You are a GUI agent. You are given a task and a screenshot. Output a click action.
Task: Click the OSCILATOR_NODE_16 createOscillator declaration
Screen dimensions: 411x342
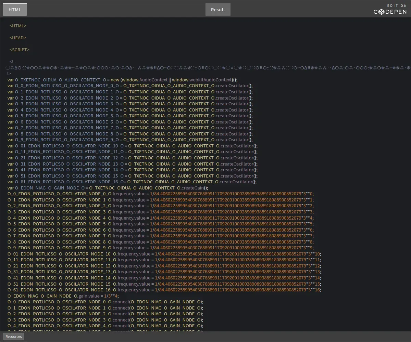pyautogui.click(x=132, y=182)
